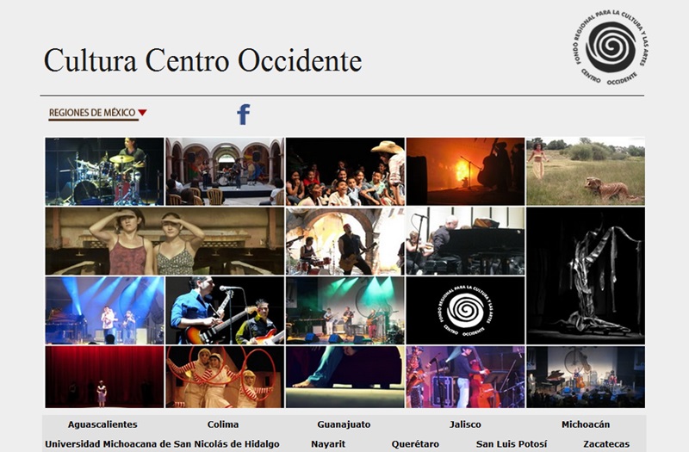Select the Jalisco link
This screenshot has height=452, width=689.
(465, 424)
